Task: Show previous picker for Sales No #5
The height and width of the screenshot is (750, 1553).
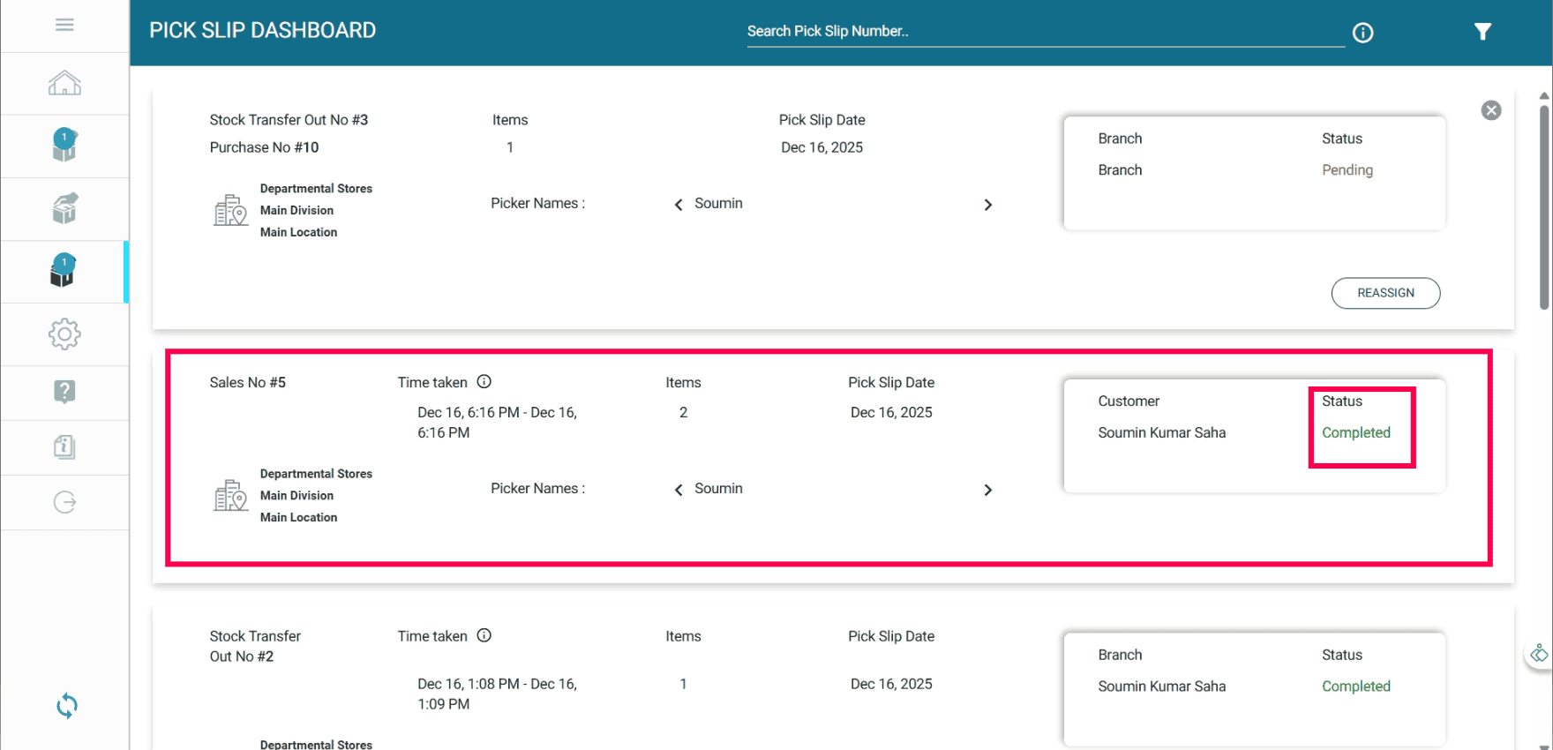Action: click(x=679, y=490)
